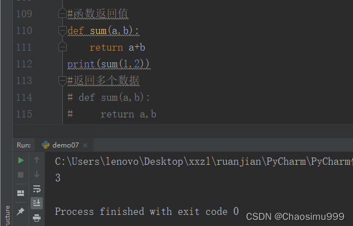Click the green Run button

(21, 160)
